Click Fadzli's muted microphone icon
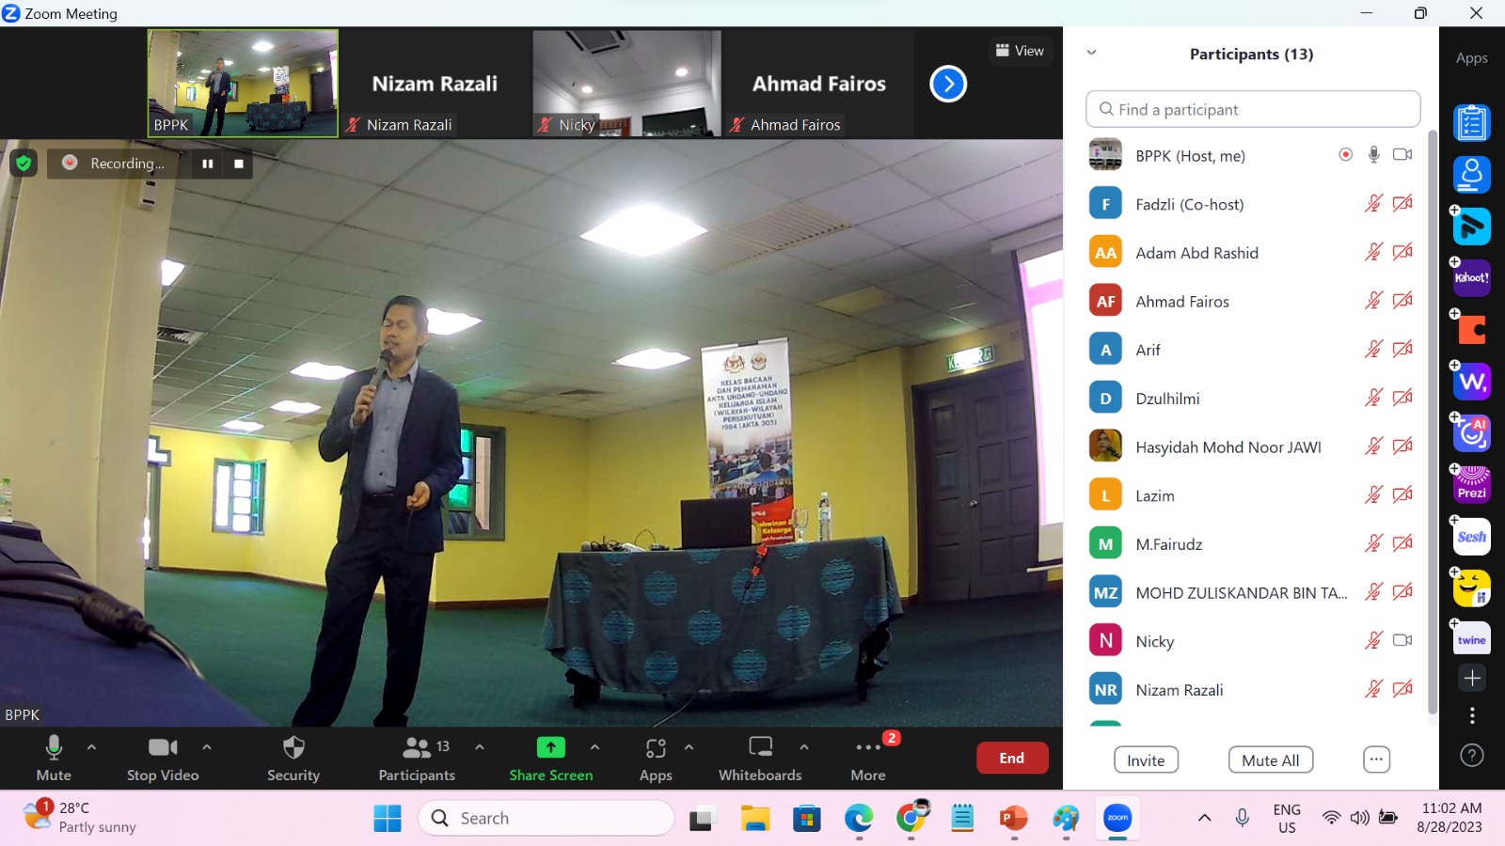Viewport: 1505px width, 846px height. click(1374, 203)
